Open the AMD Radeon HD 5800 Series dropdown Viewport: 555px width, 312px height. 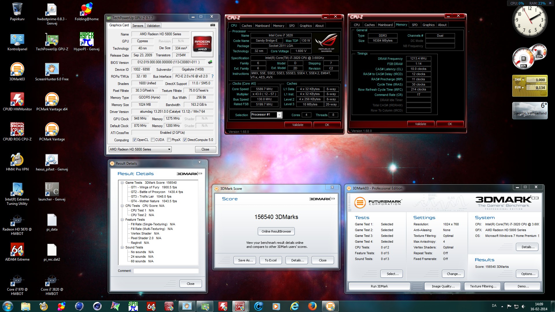[140, 149]
